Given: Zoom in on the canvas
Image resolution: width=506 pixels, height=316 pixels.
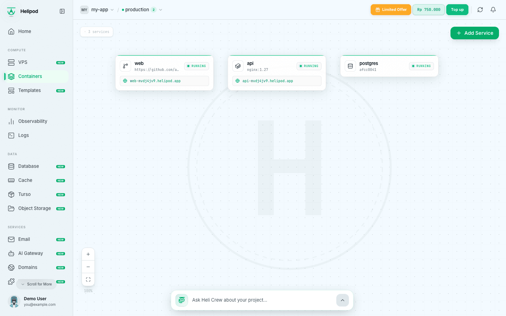Looking at the screenshot, I should coord(88,254).
